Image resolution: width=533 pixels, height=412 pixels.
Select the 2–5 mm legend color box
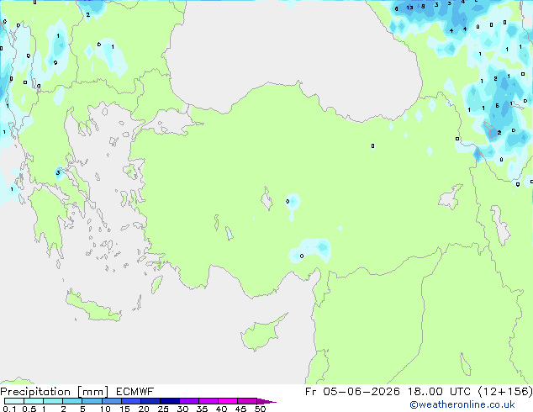(x=72, y=401)
